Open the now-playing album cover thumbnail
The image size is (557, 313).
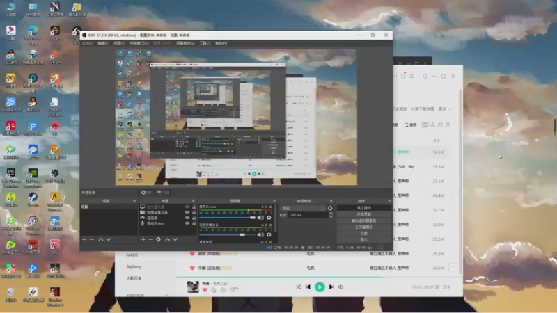click(x=193, y=287)
